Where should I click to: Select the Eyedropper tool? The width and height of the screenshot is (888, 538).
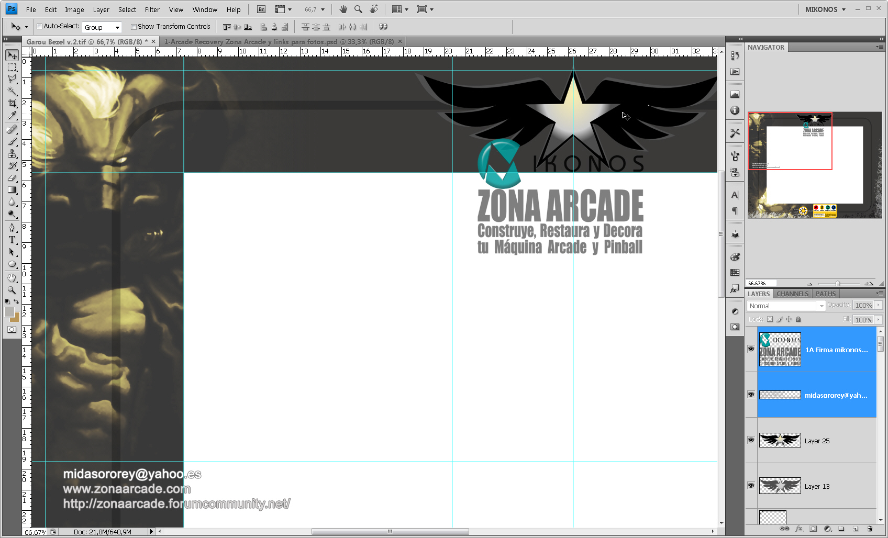coord(12,116)
